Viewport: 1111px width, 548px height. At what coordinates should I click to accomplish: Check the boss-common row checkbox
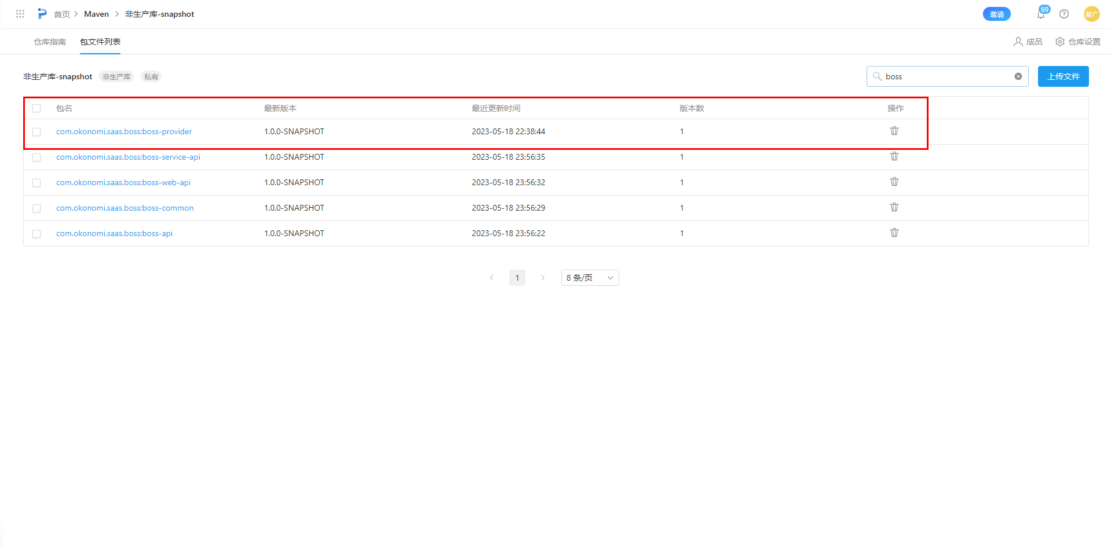pyautogui.click(x=36, y=208)
